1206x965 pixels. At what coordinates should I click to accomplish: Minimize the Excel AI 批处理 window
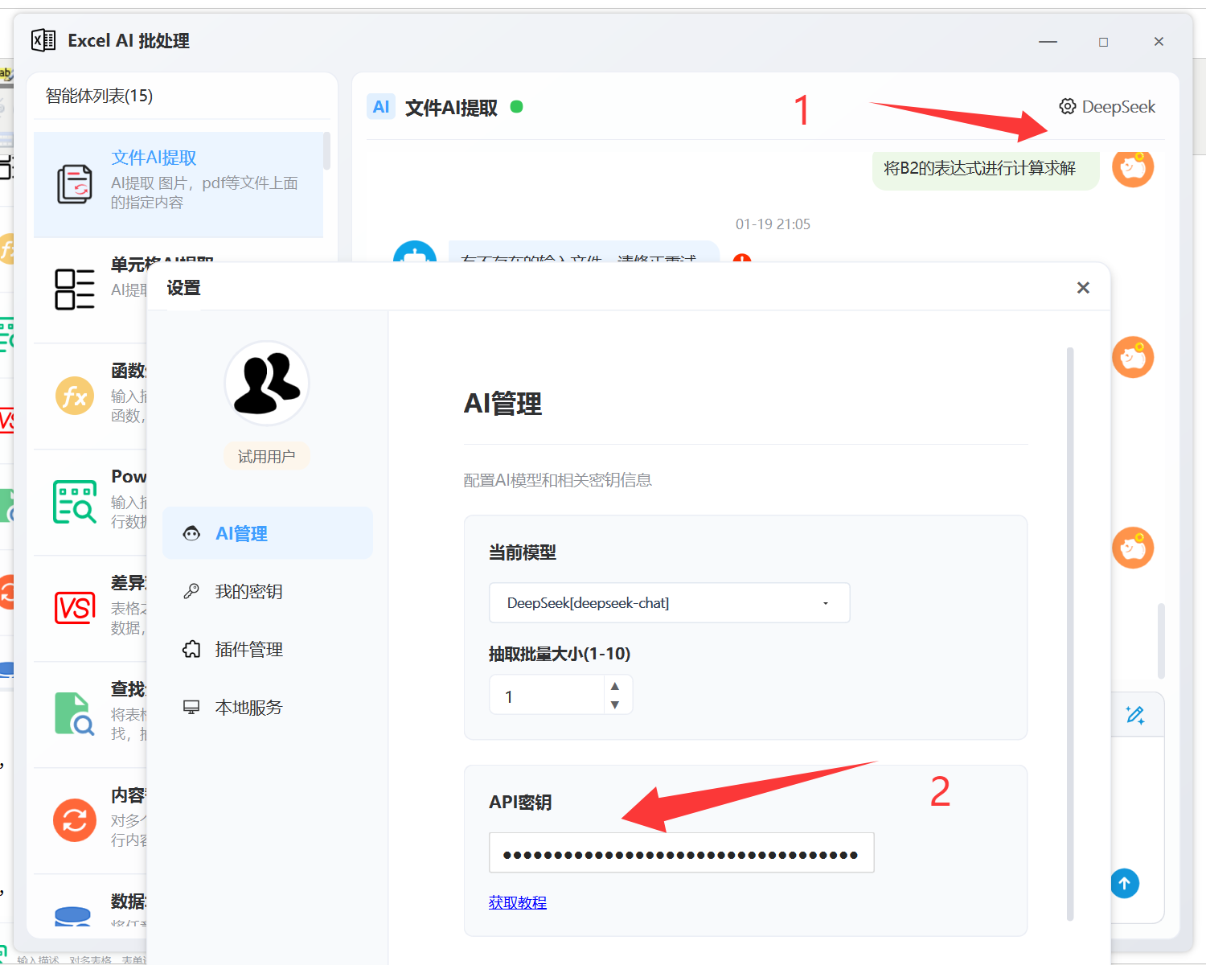coord(1048,41)
